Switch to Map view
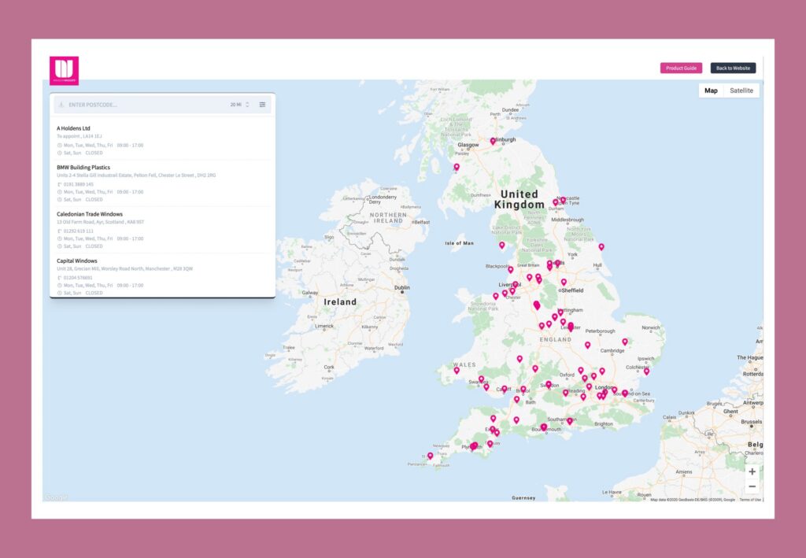806x558 pixels. tap(711, 91)
